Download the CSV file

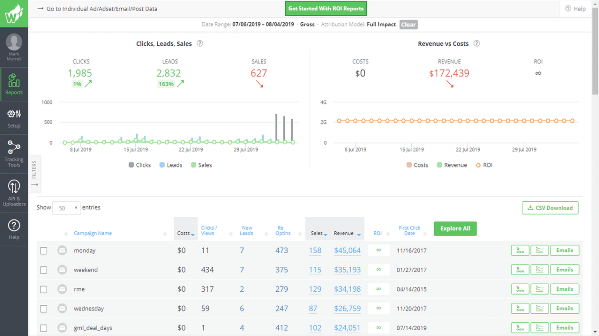pos(550,208)
